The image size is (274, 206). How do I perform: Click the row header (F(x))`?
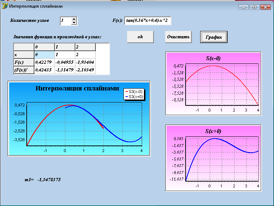24,70
